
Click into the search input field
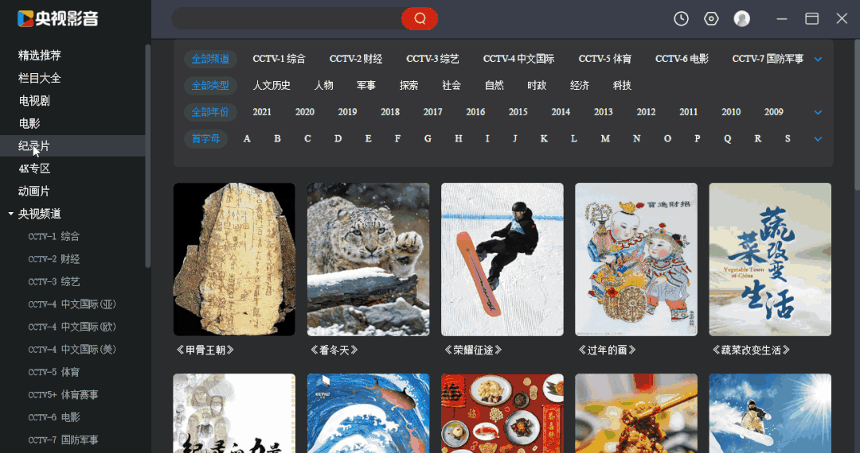point(287,18)
